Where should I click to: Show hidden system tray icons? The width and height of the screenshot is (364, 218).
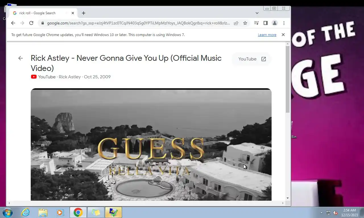tap(321, 213)
